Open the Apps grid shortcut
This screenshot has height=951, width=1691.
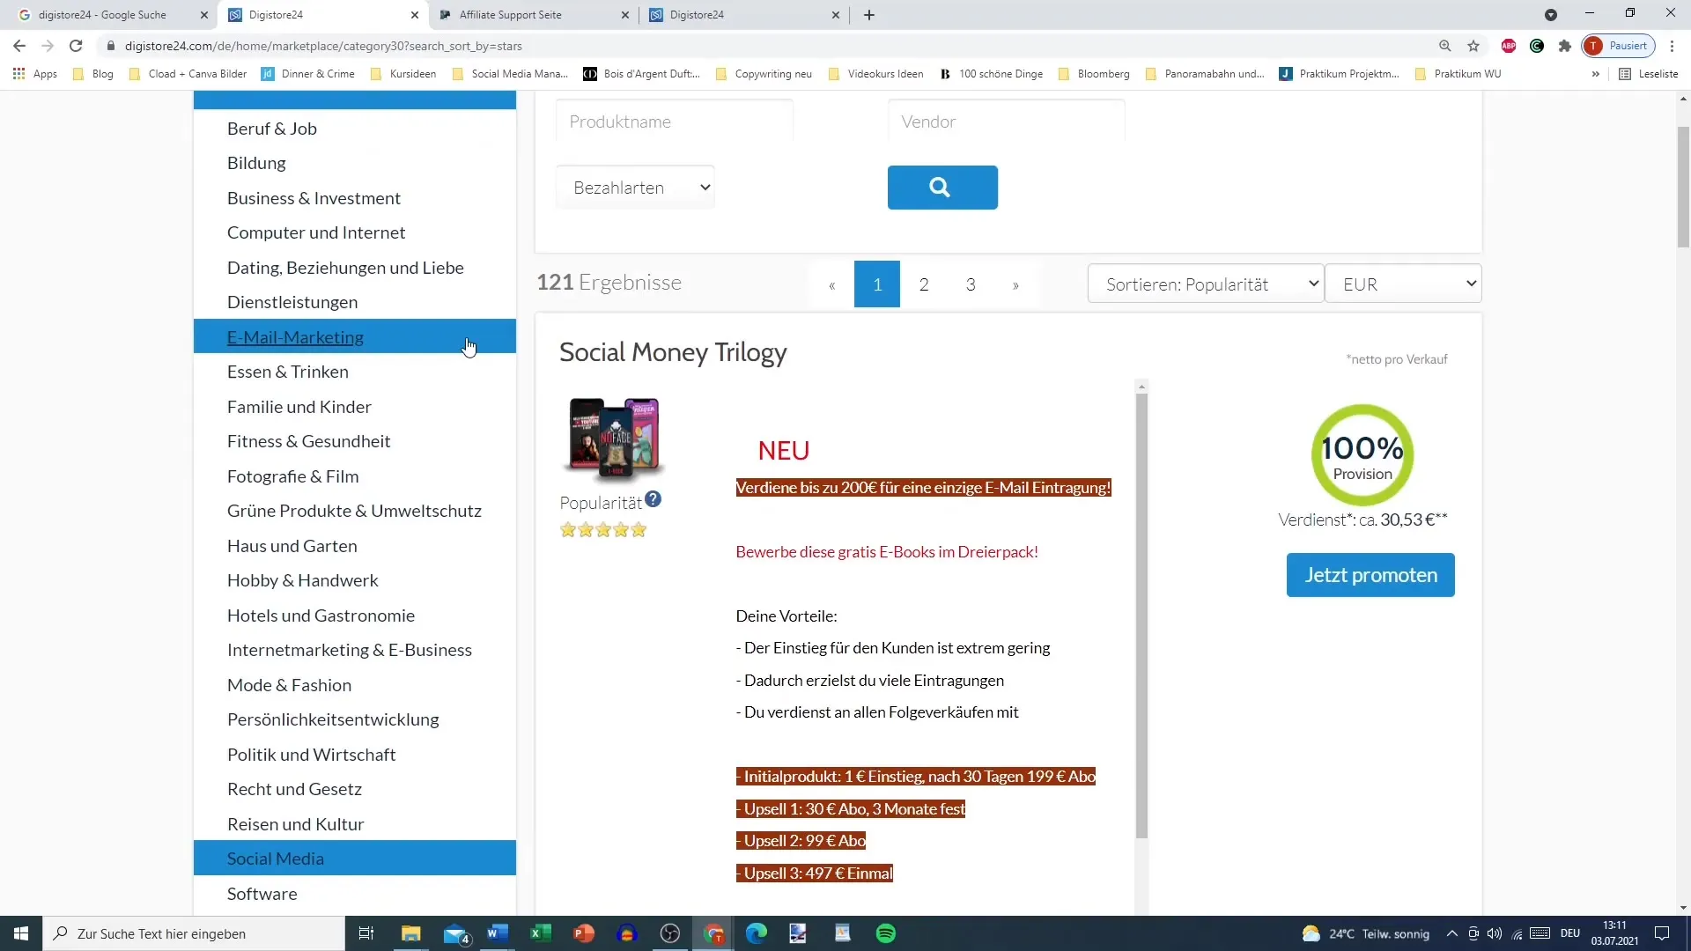pyautogui.click(x=35, y=74)
